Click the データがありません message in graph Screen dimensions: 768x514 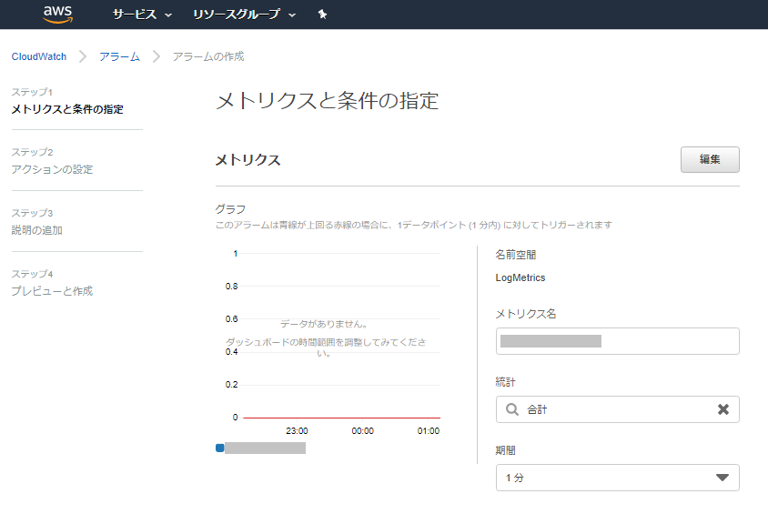coord(324,324)
